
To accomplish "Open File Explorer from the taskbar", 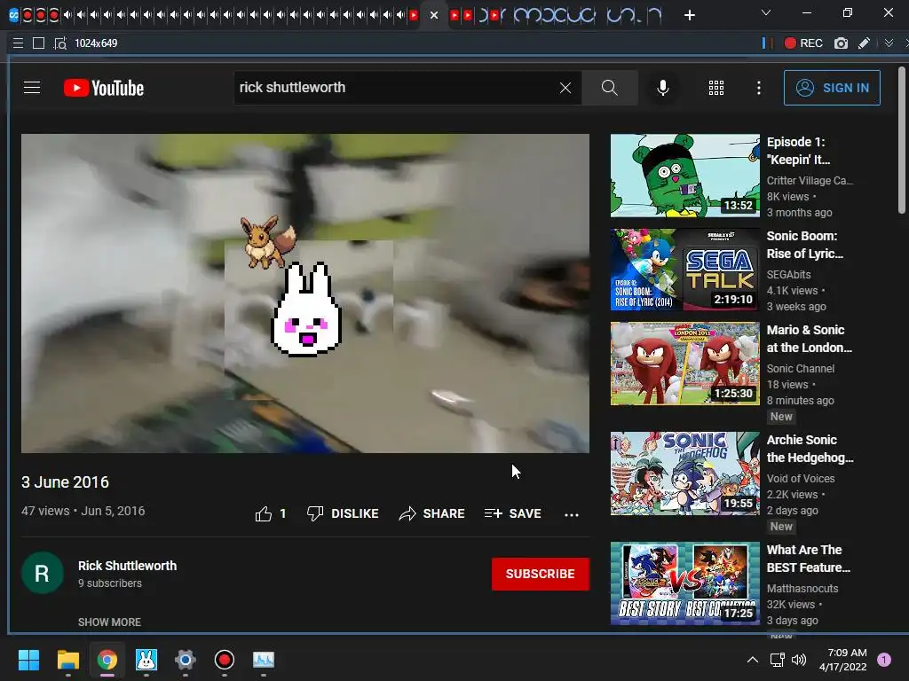I will point(67,660).
